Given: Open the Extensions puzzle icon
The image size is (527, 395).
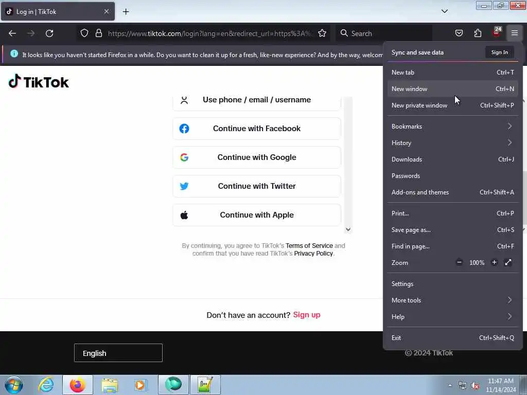Looking at the screenshot, I should click(x=478, y=33).
